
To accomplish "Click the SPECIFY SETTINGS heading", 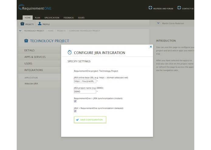I will 79,61.
